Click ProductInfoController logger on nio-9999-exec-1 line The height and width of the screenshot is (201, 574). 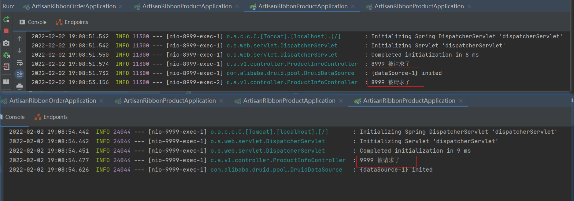coord(278,160)
